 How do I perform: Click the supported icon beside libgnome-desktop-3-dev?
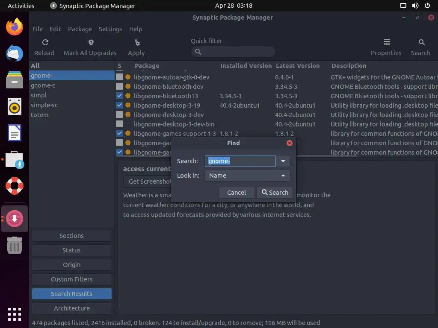coord(128,114)
